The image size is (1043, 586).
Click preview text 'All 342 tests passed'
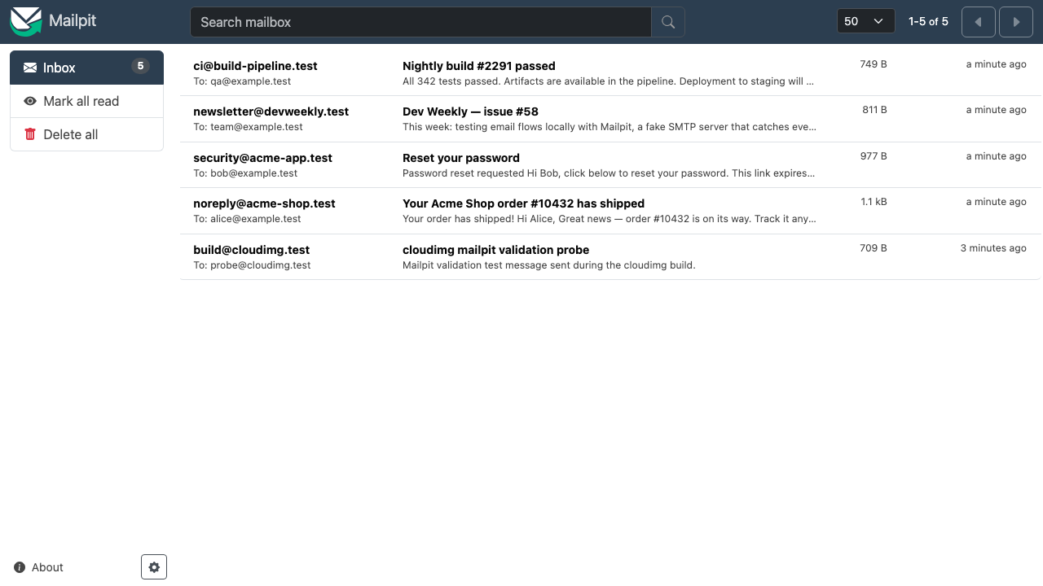point(451,81)
